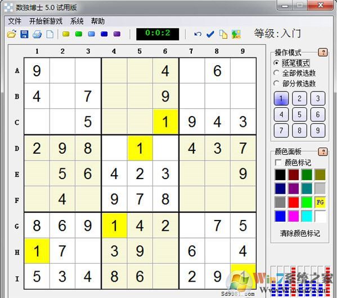Open help for the 操作模式 panel
This screenshot has height=298, width=337.
tap(323, 52)
